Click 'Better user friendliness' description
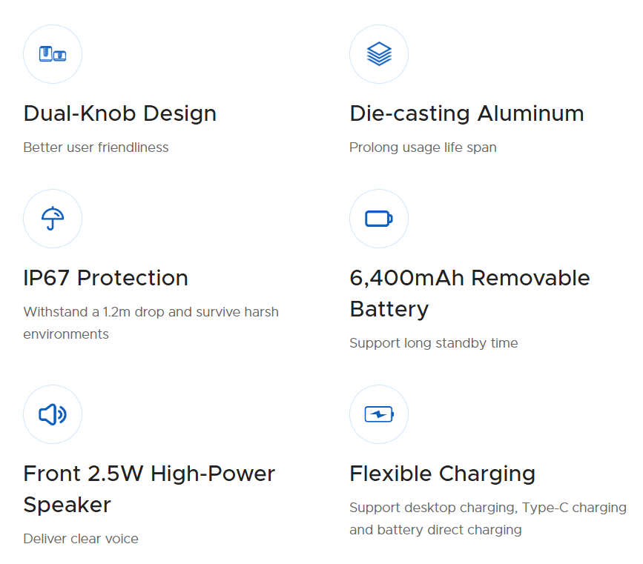Viewport: 643px width, 564px height. pos(96,147)
